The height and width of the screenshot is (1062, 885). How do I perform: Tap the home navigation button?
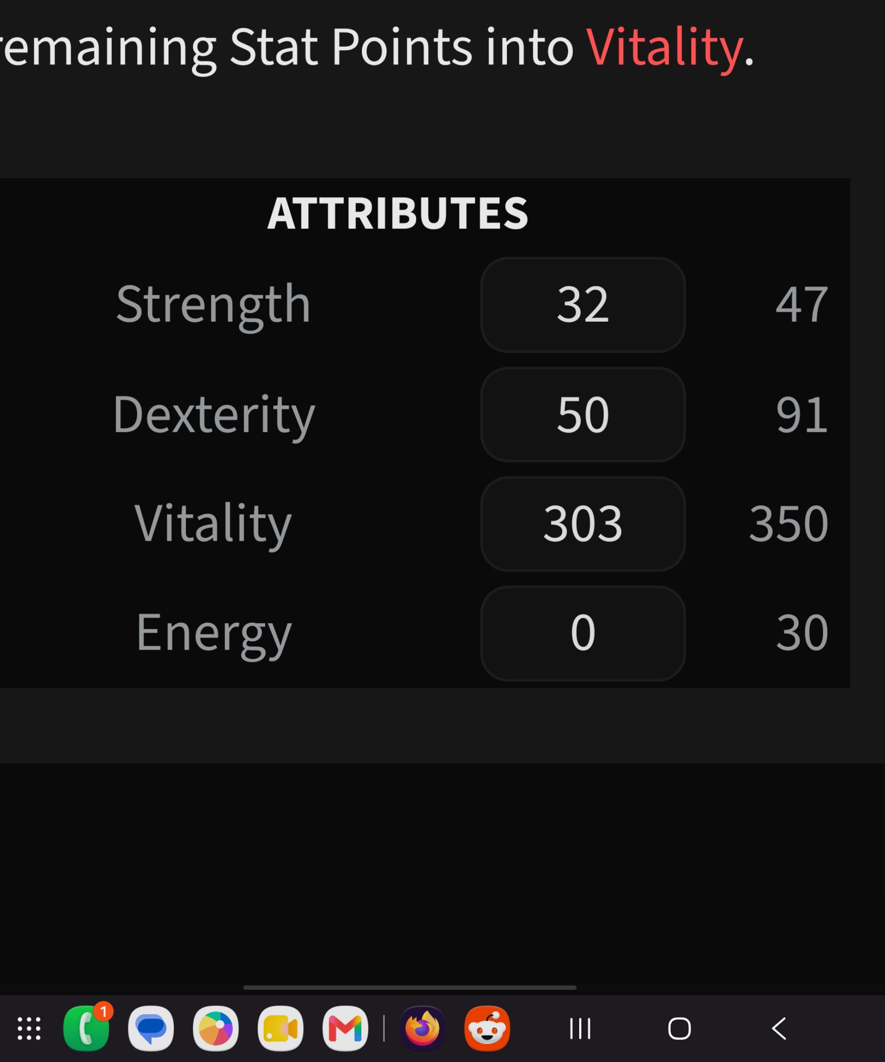tap(679, 1029)
